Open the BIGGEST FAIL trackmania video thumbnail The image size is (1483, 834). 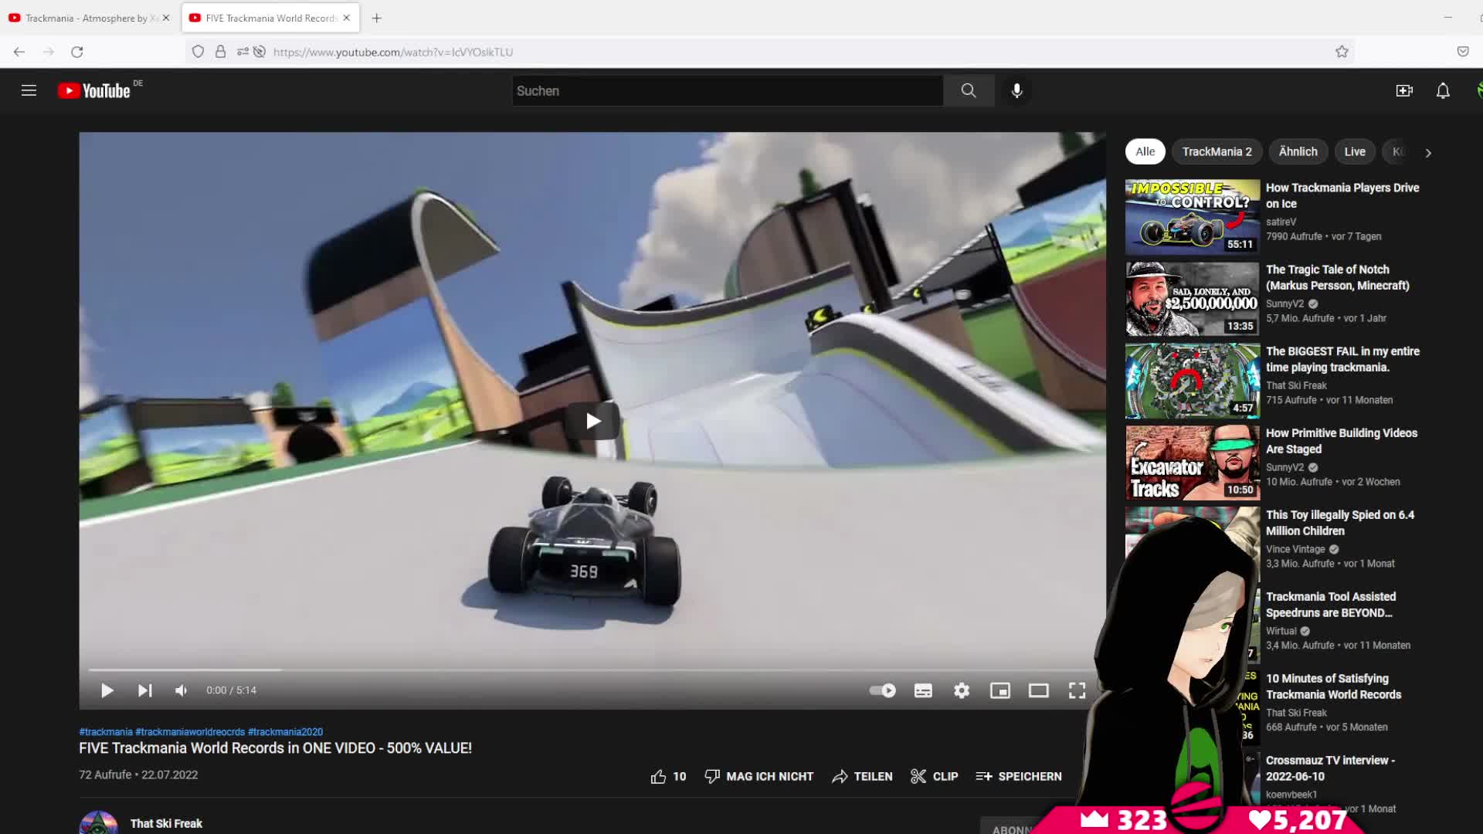[1192, 381]
